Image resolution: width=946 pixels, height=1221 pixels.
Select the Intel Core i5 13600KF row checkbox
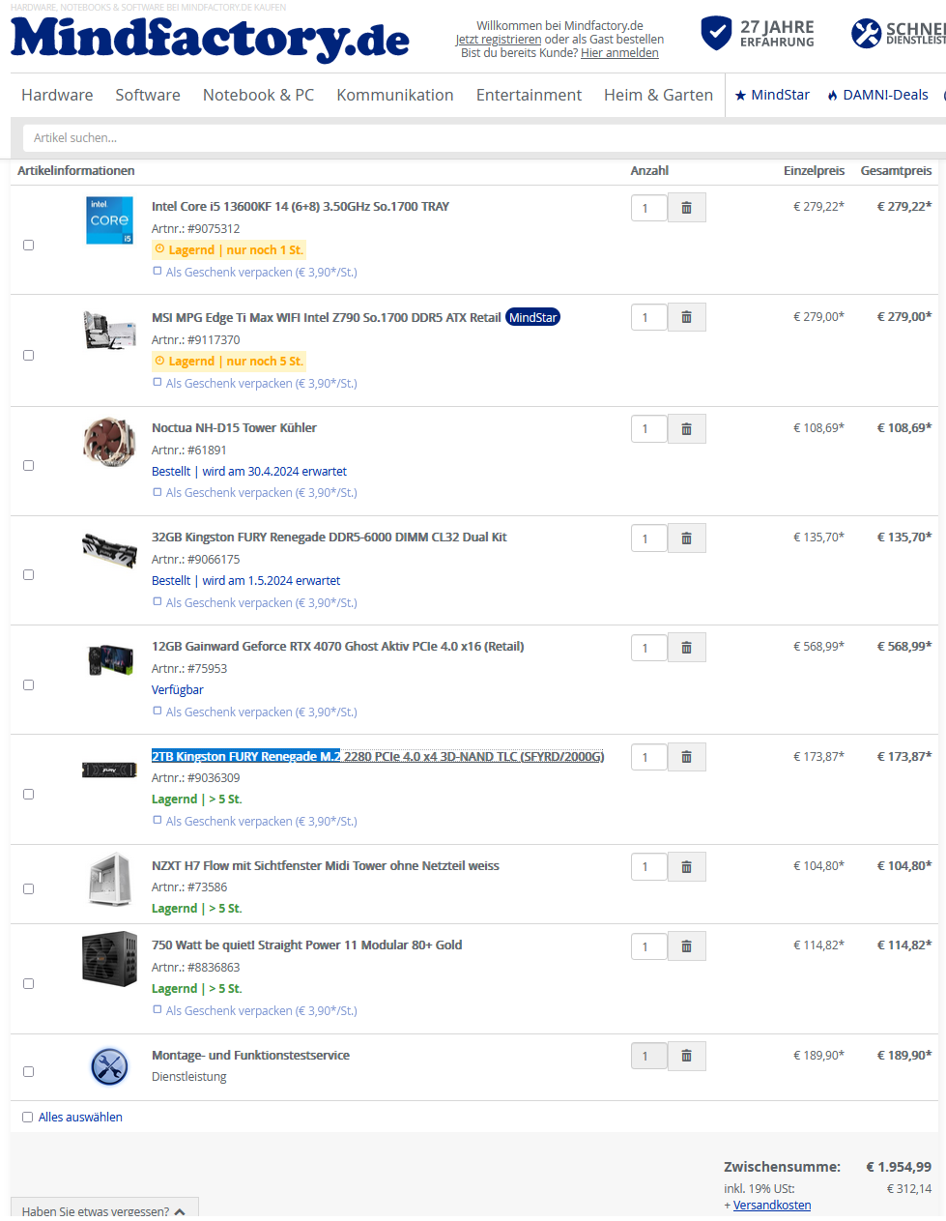pyautogui.click(x=28, y=246)
